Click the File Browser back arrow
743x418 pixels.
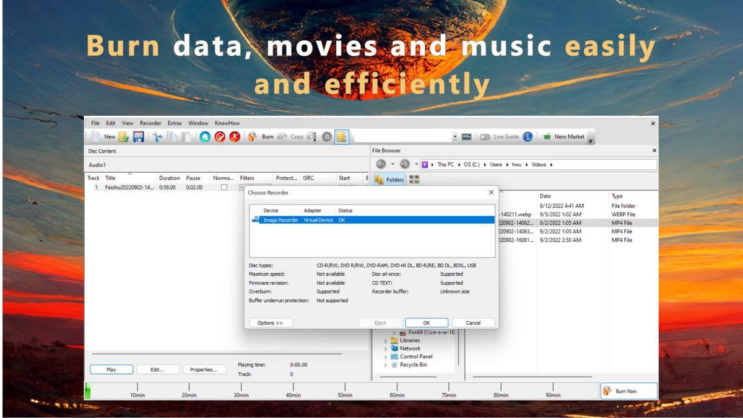coord(381,164)
